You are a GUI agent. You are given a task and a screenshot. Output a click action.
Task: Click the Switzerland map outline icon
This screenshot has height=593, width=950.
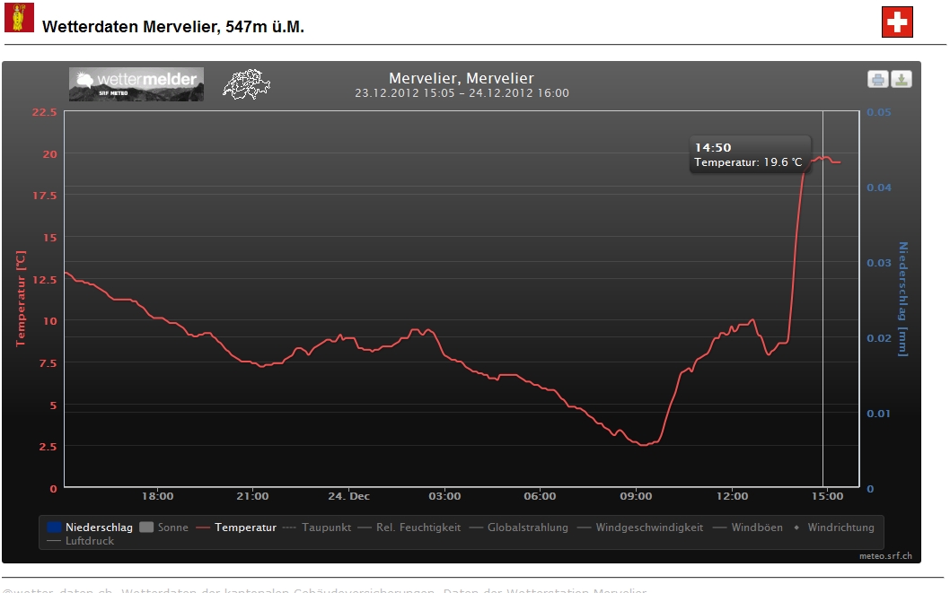[247, 84]
